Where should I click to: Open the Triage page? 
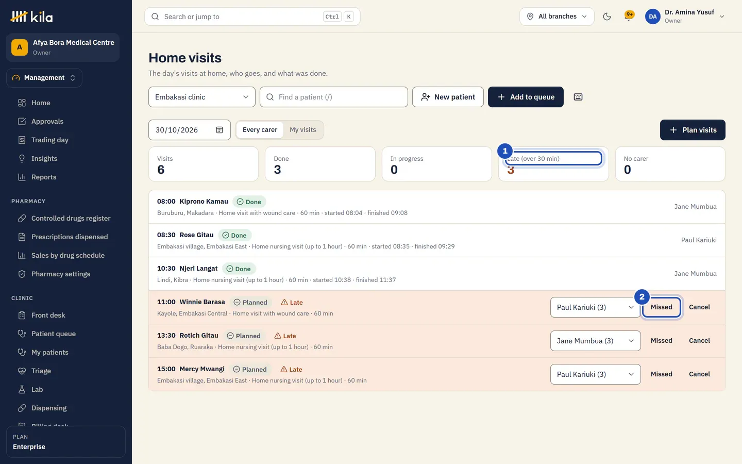click(x=66, y=371)
